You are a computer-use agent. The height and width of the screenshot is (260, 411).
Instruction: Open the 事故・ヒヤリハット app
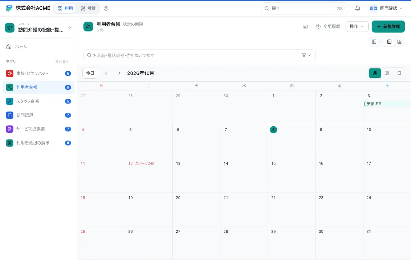(39, 73)
